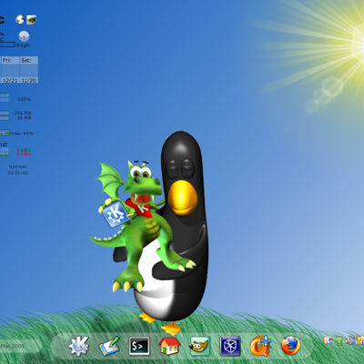Select the Fri: forecast column

pyautogui.click(x=11, y=69)
